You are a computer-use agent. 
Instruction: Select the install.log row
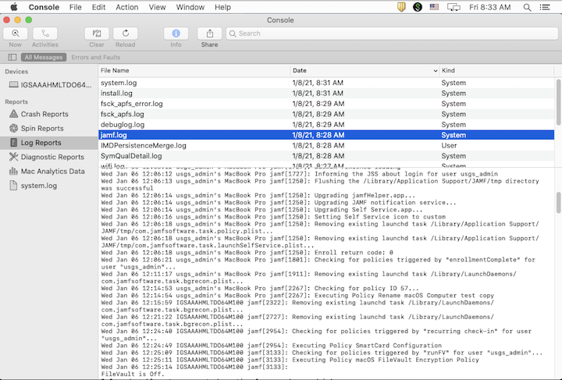tap(326, 93)
